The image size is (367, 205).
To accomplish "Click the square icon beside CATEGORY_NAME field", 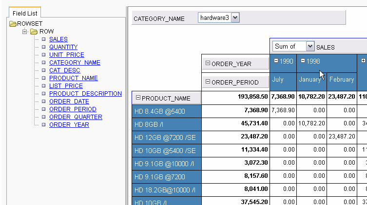I will click(x=43, y=63).
